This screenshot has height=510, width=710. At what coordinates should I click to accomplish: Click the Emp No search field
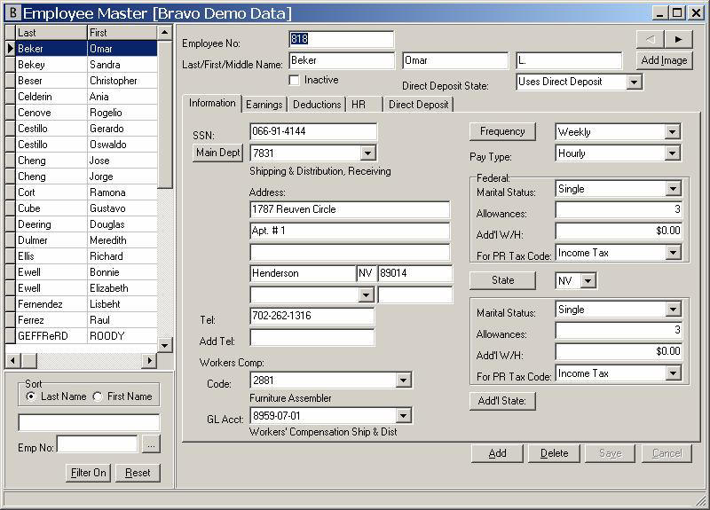pos(97,444)
